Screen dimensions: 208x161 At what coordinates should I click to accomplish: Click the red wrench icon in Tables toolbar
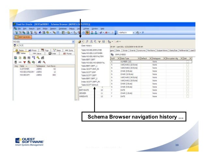click(x=44, y=62)
